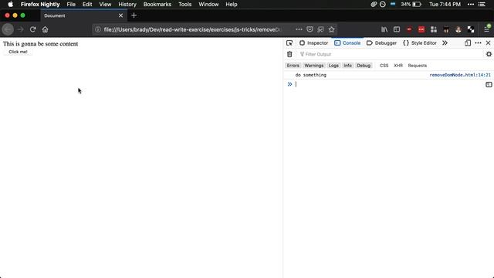Open the View menu
Screen dimensions: 494x278
coord(105,5)
